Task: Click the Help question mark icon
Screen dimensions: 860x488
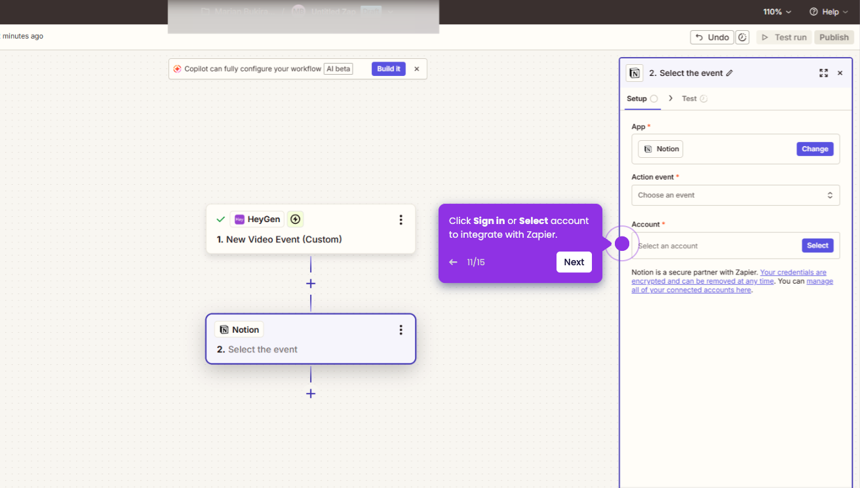Action: (813, 12)
